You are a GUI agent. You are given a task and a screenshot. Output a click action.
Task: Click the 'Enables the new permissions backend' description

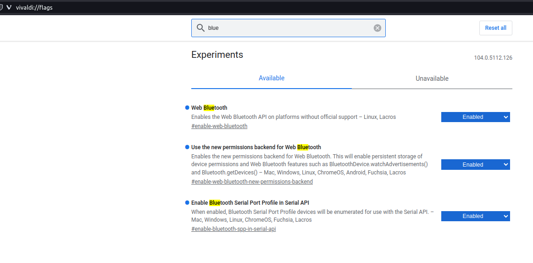(x=310, y=164)
